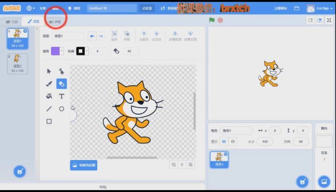Click the Backward layer arrow
336x192 pixels.
[157, 36]
